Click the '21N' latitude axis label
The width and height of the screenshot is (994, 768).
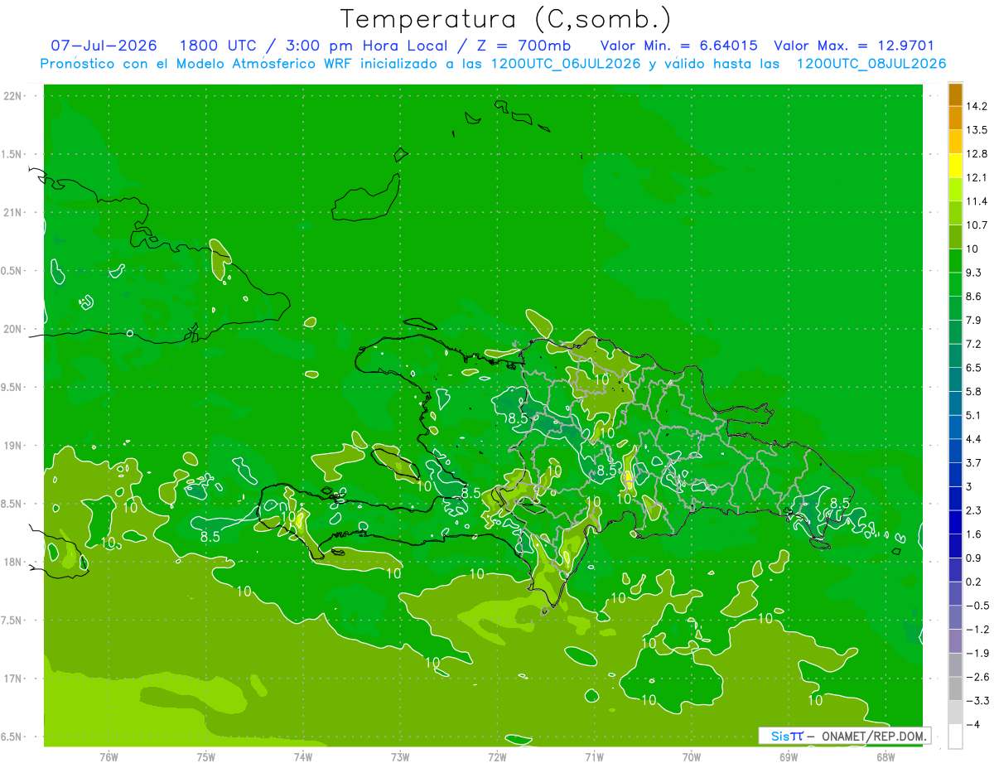(12, 213)
